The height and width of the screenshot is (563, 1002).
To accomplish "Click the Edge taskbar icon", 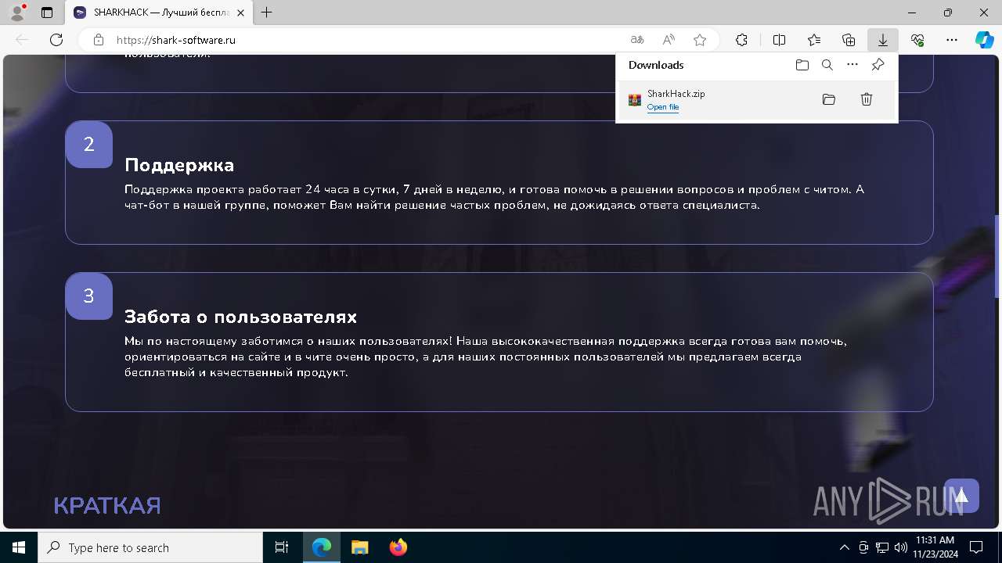I will pos(322,547).
